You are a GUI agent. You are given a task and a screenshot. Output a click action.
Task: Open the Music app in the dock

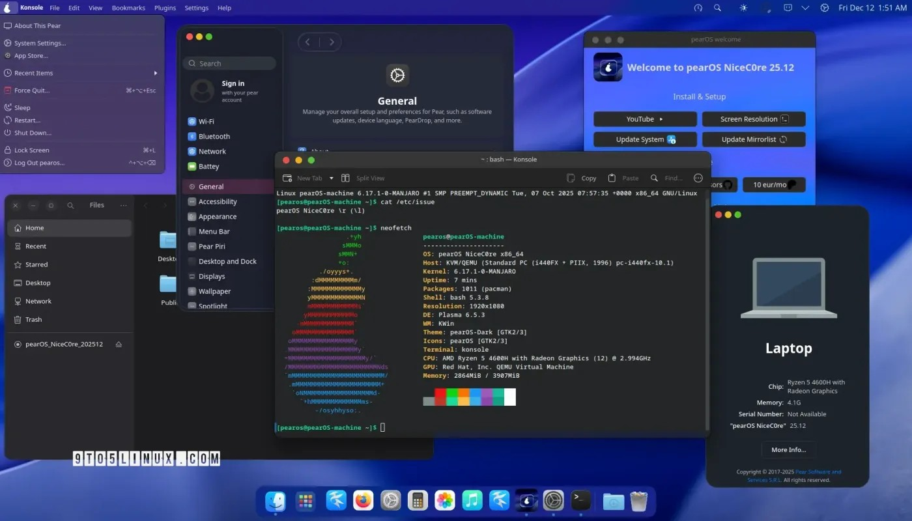coord(472,500)
